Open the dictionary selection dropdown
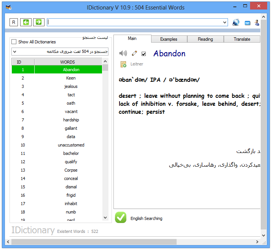 (x=14, y=51)
